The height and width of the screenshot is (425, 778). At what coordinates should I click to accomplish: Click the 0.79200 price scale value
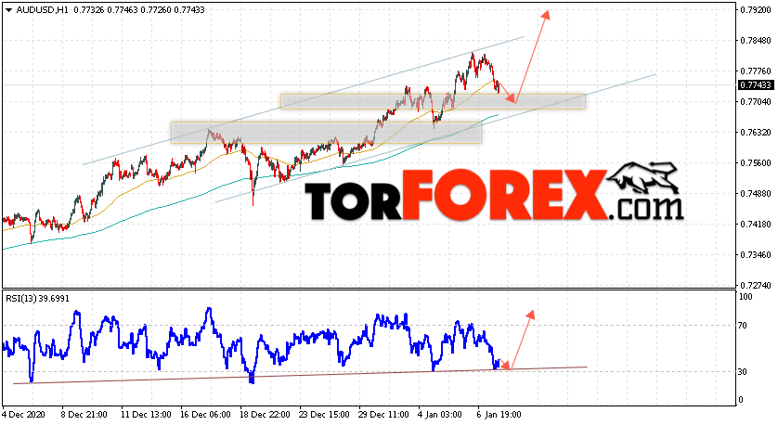pyautogui.click(x=755, y=9)
